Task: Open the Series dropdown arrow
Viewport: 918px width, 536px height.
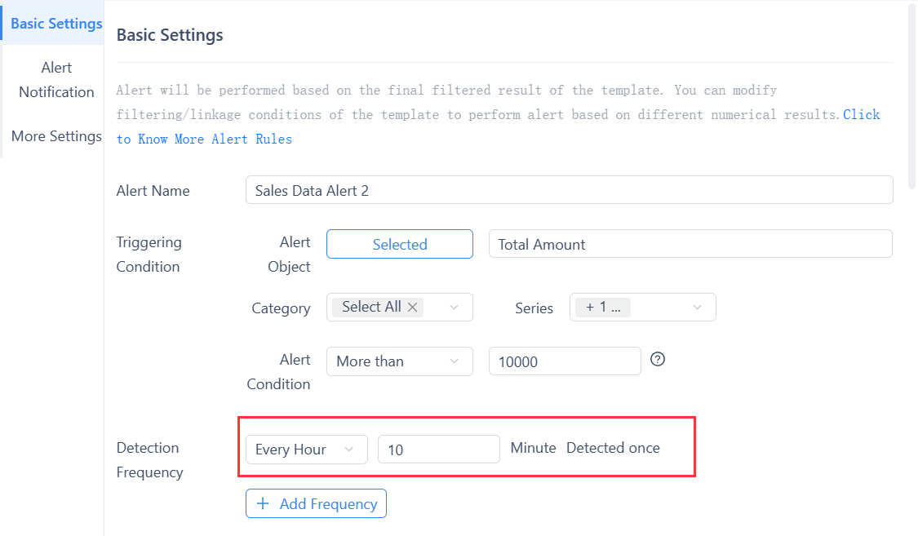Action: 697,307
